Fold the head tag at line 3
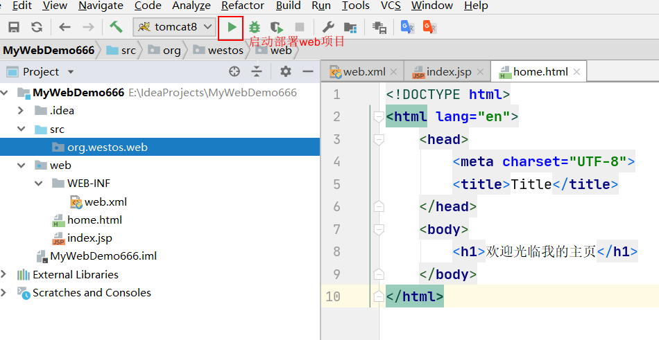Viewport: 659px width, 340px height. click(x=379, y=139)
